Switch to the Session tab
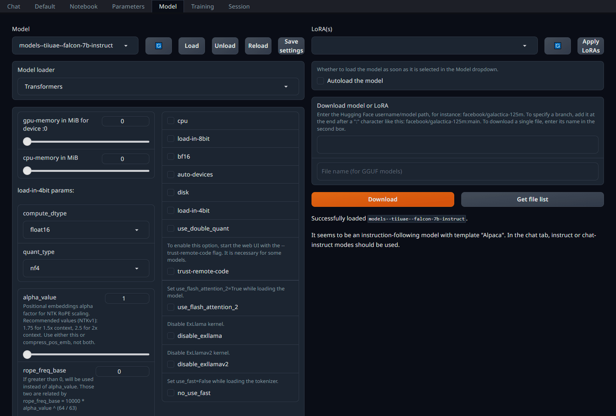The height and width of the screenshot is (416, 616). pos(239,6)
